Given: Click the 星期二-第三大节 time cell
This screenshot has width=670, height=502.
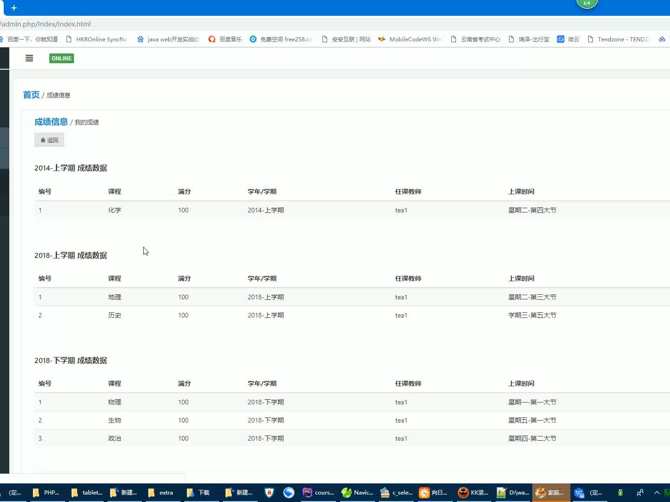Looking at the screenshot, I should pos(532,297).
